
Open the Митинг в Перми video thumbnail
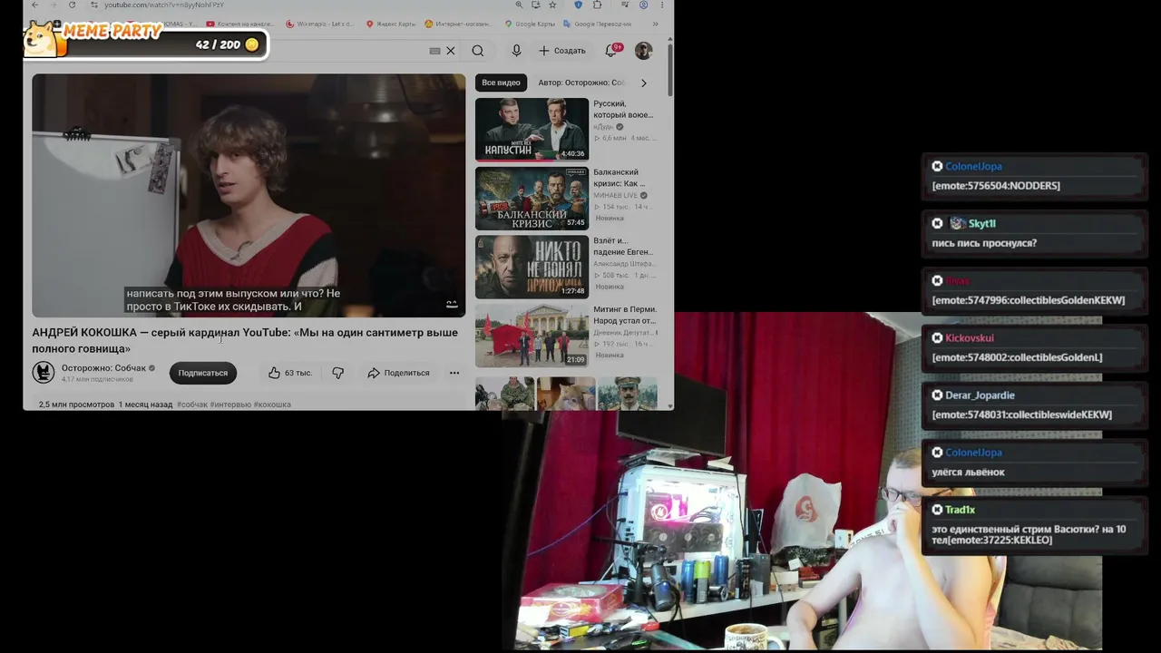pyautogui.click(x=532, y=336)
